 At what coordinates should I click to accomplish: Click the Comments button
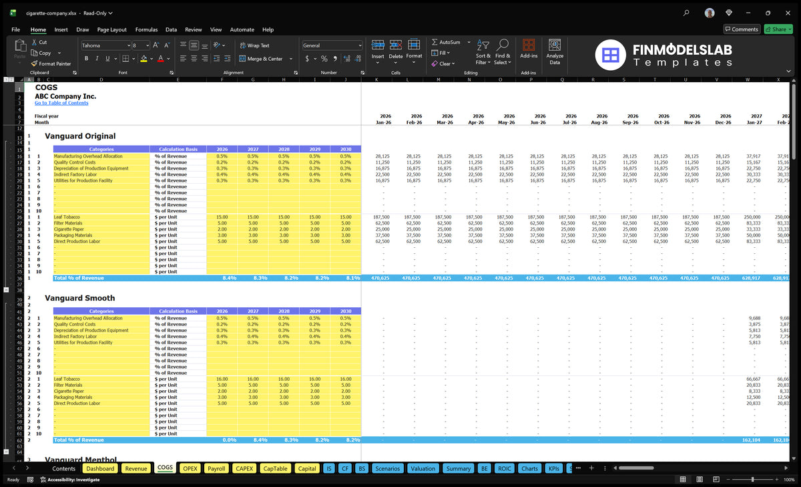[x=742, y=29]
